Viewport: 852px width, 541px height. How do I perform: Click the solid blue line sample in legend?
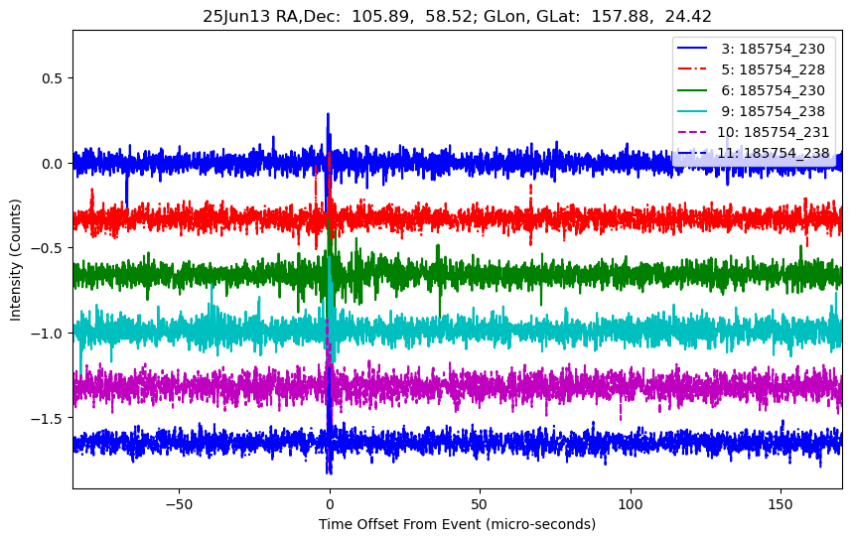pos(694,48)
